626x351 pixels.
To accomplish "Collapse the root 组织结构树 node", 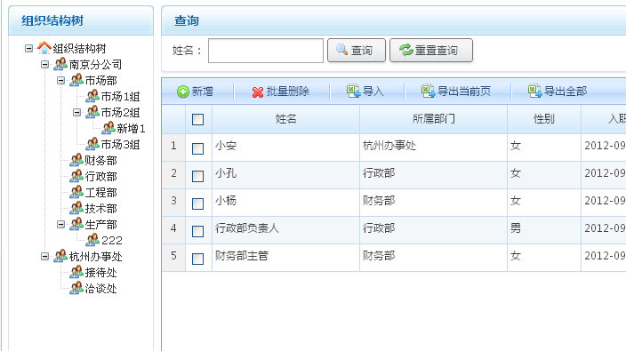I will [28, 48].
